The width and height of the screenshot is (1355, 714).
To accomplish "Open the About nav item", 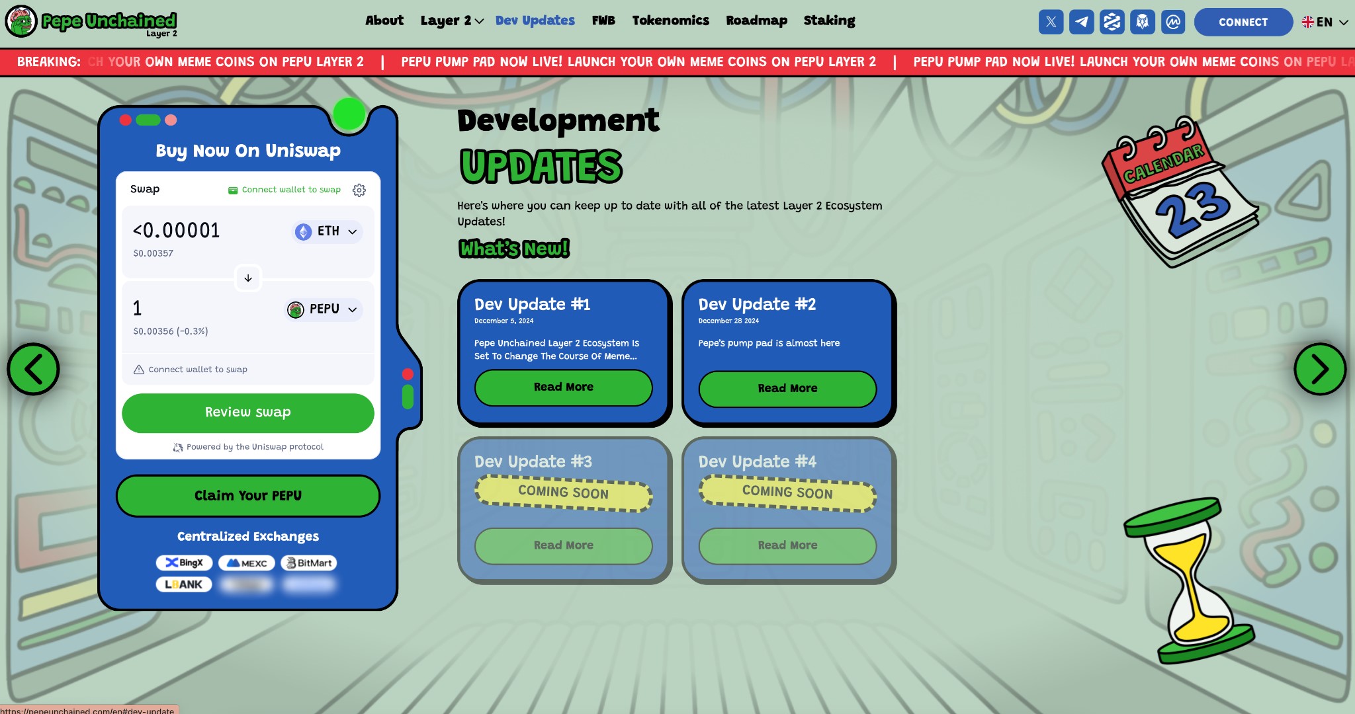I will pos(384,20).
